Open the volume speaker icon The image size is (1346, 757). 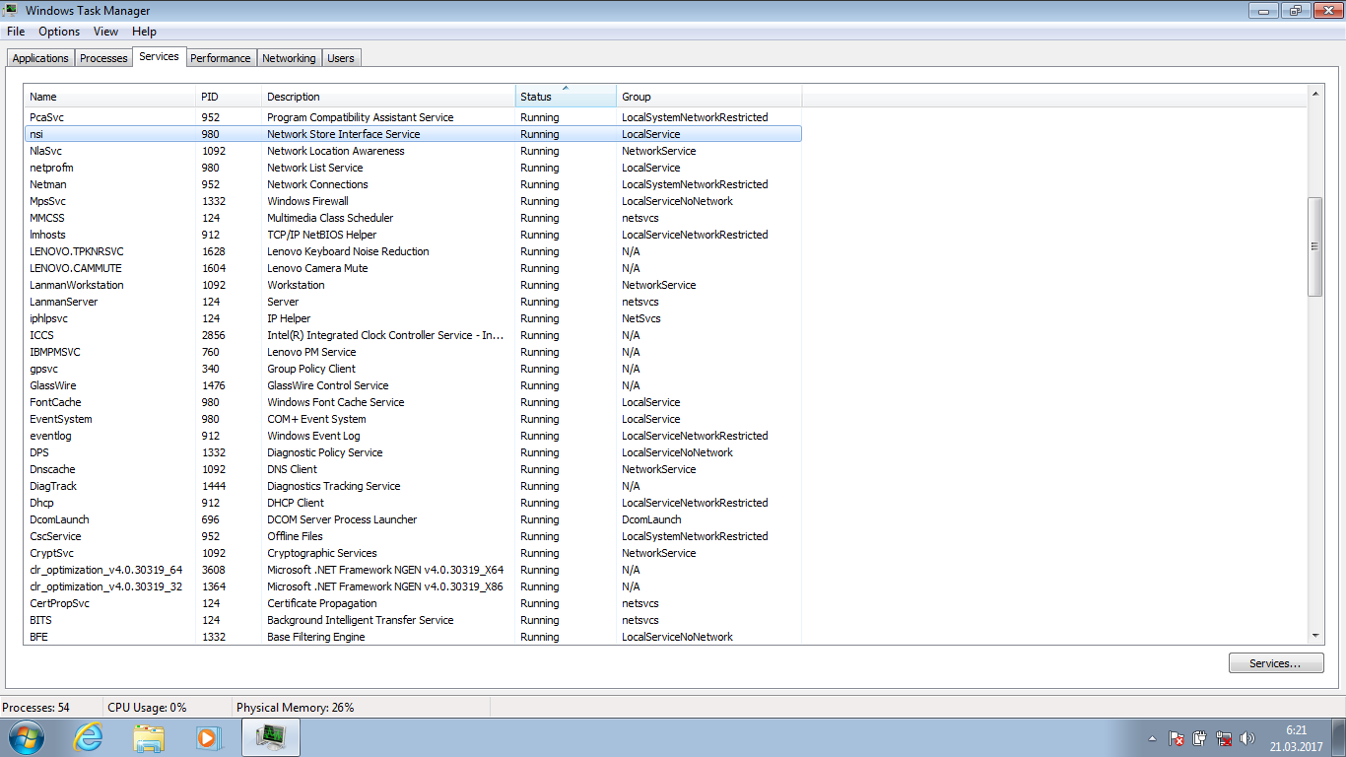(1247, 738)
